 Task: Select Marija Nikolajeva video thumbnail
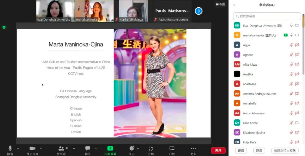point(133,11)
